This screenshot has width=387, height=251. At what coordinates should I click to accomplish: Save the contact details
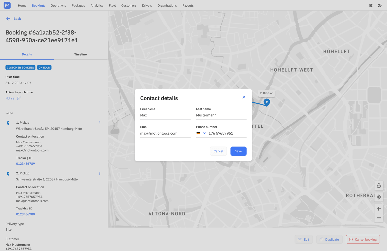(x=238, y=151)
